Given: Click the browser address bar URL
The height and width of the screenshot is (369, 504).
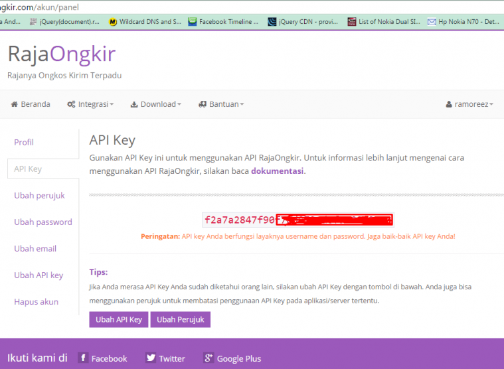Looking at the screenshot, I should point(39,7).
